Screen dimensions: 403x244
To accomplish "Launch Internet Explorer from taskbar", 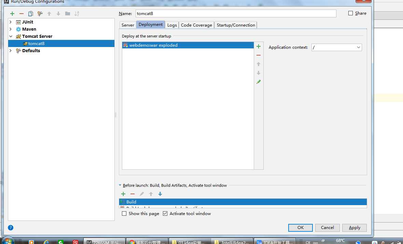I will click(x=46, y=242).
